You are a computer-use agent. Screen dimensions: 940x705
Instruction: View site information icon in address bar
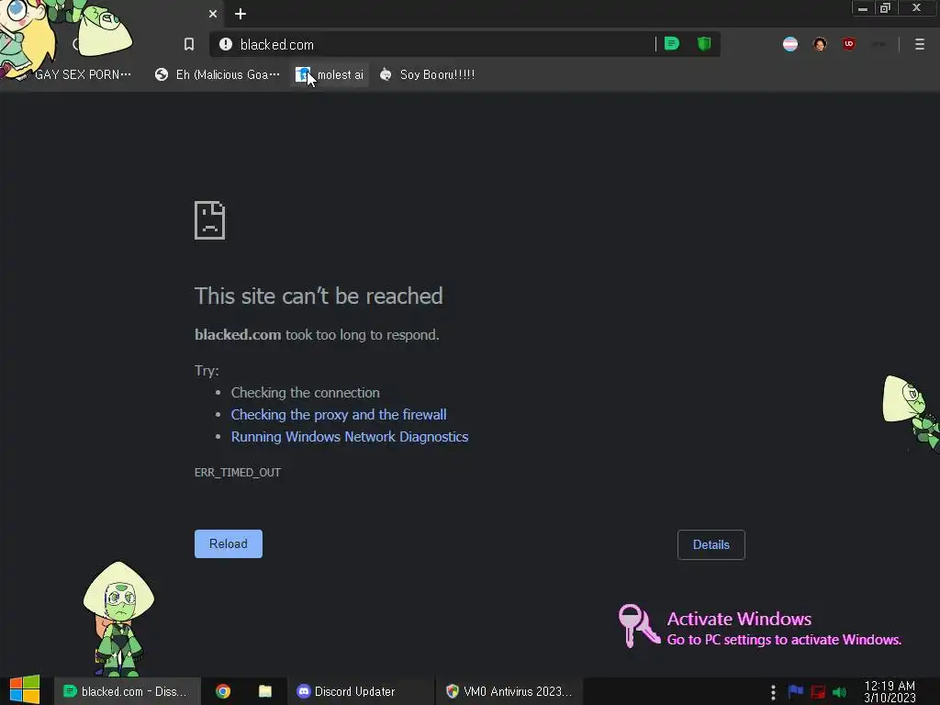pyautogui.click(x=226, y=44)
